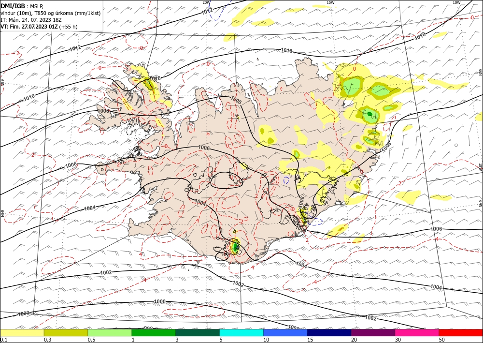
Task: Click the yellow 0.1–0.3 legend swatch
Action: coord(22,332)
